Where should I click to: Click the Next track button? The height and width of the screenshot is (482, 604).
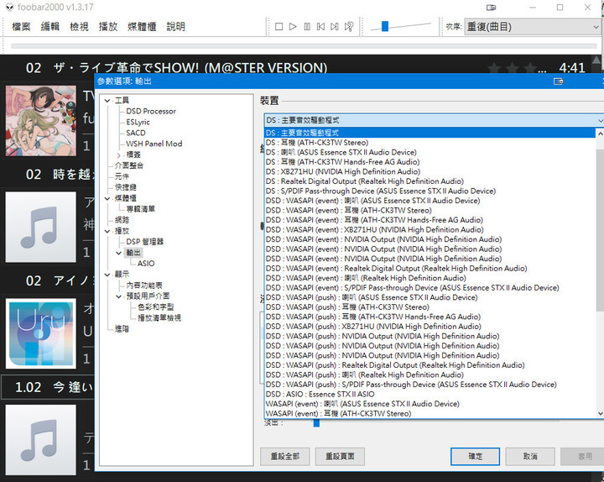335,27
